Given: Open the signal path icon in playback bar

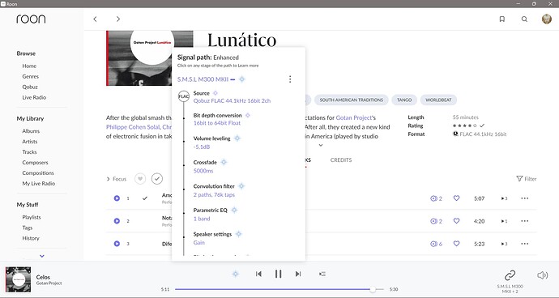Looking at the screenshot, I should click(x=235, y=274).
